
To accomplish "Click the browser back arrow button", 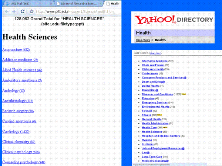I will [7, 11].
